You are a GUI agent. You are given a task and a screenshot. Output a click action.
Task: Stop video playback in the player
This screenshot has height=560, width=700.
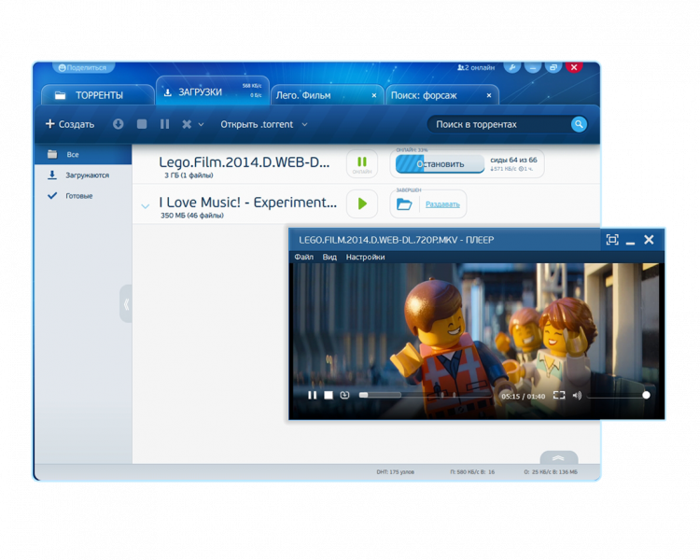(329, 395)
